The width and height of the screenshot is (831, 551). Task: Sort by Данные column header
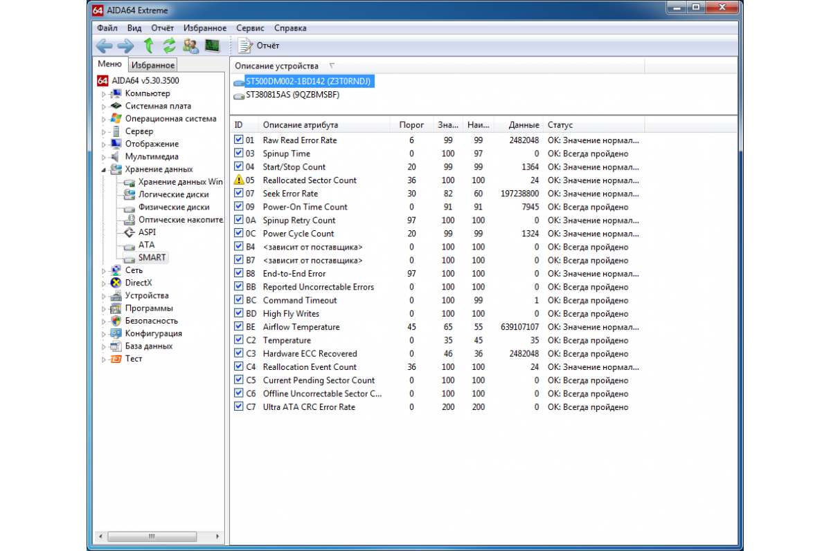click(519, 125)
